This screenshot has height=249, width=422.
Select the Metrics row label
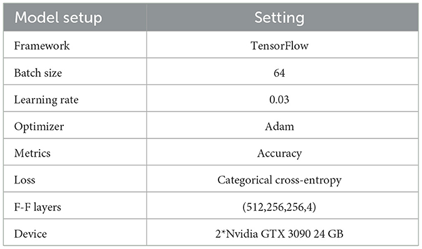click(x=33, y=154)
